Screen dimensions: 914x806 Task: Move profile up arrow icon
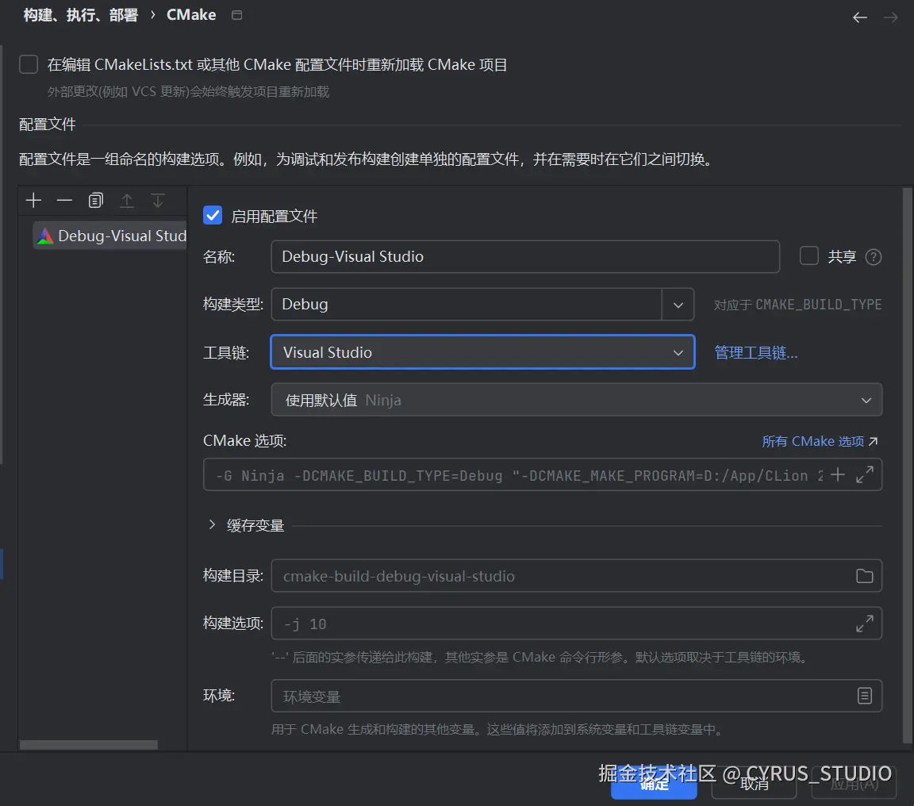coord(126,201)
